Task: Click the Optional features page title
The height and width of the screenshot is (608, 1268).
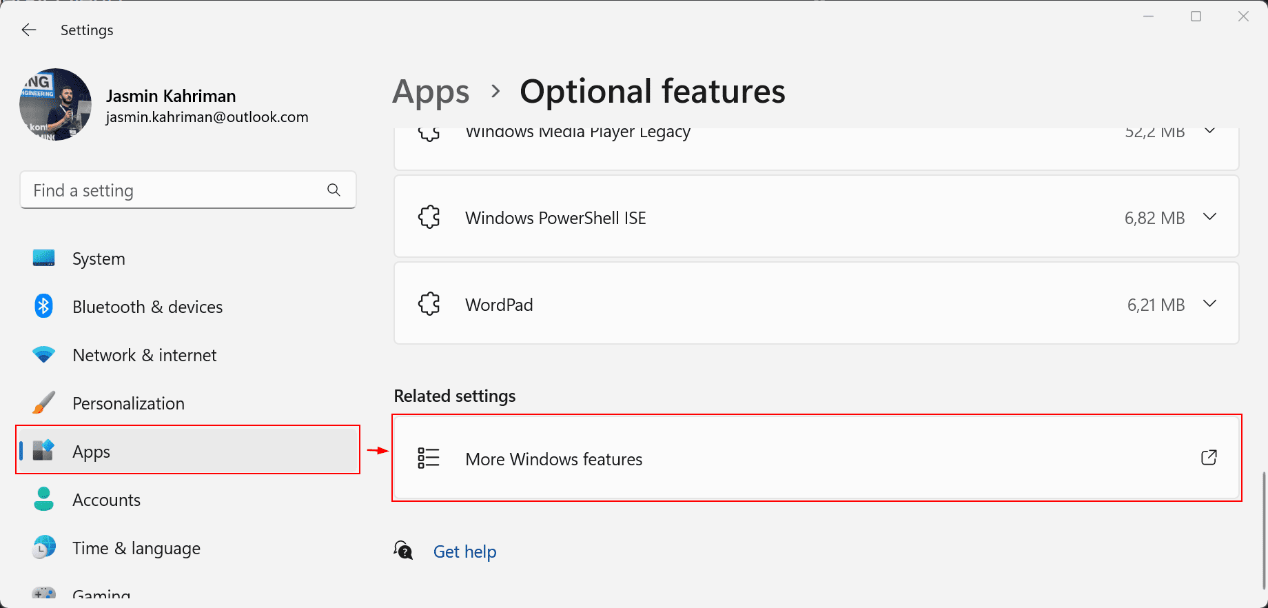Action: tap(652, 92)
